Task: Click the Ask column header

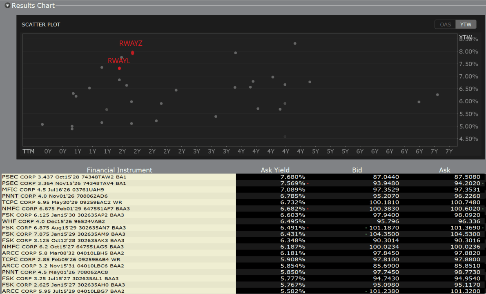Action: pos(444,170)
